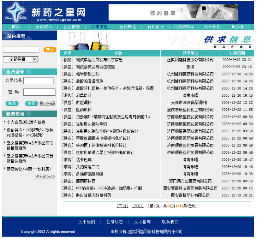Open the 新药资讯 nav item

point(44,27)
